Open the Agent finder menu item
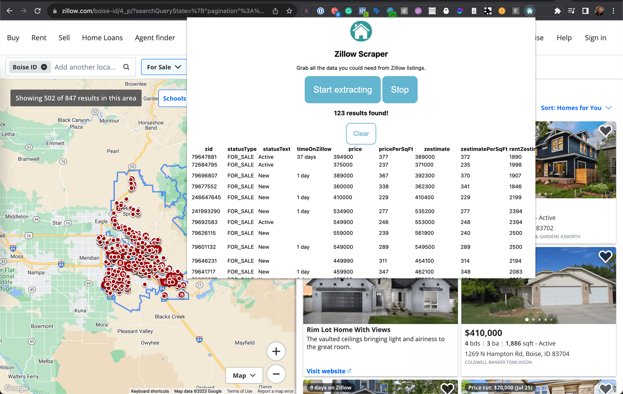623x394 pixels. (x=155, y=38)
